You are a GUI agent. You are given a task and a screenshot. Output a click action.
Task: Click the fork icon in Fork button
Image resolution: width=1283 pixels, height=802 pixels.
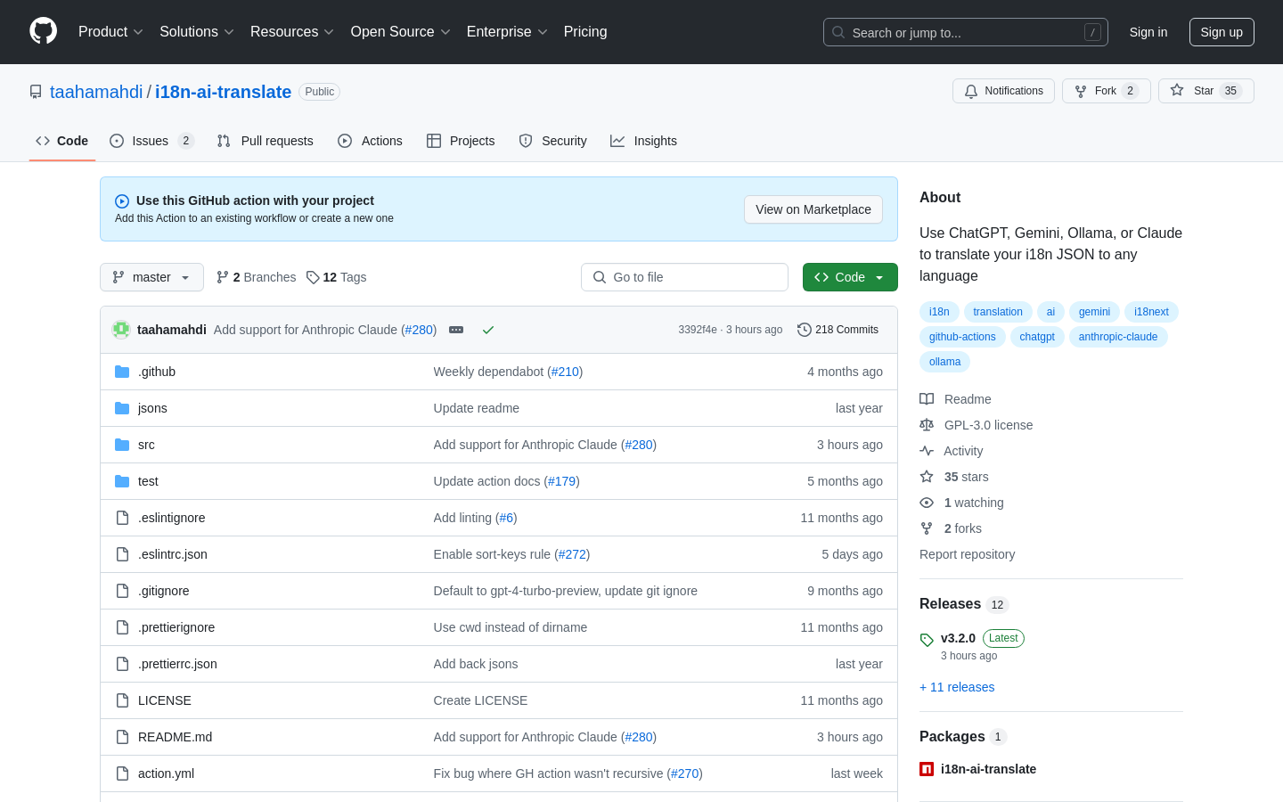click(1081, 91)
